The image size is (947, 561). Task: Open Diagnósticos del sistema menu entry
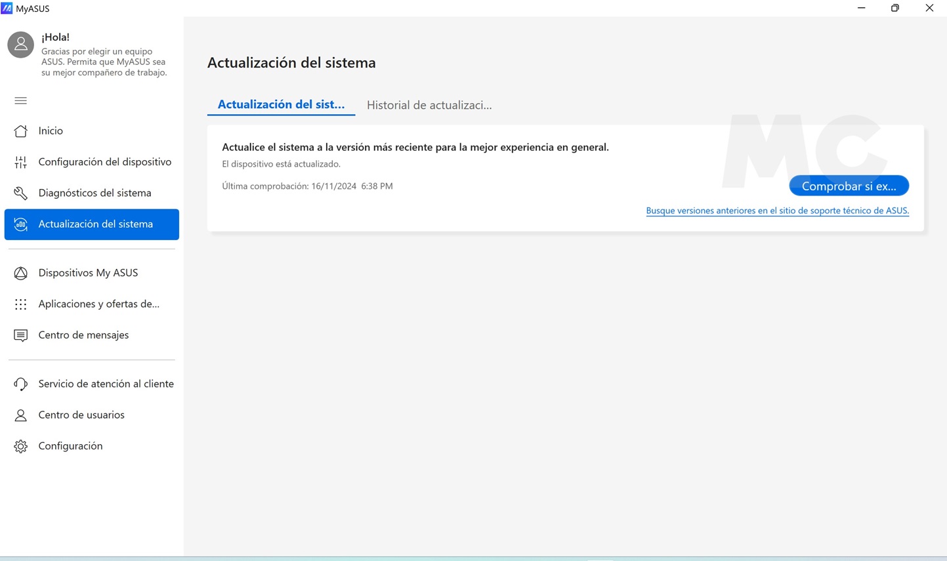point(95,193)
